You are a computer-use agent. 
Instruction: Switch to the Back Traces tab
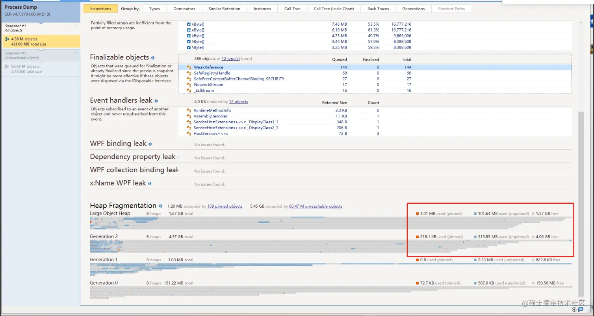pyautogui.click(x=378, y=9)
